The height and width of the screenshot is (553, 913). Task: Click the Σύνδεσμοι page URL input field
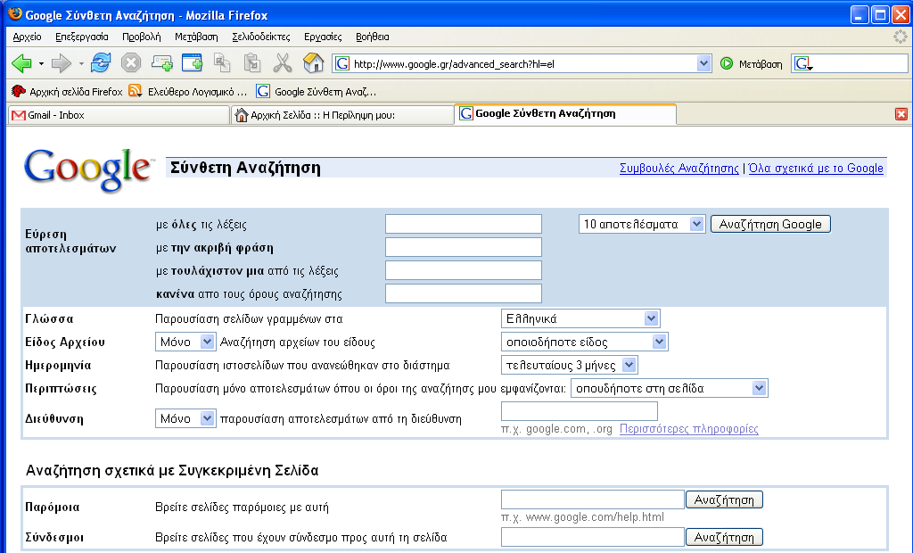click(592, 537)
